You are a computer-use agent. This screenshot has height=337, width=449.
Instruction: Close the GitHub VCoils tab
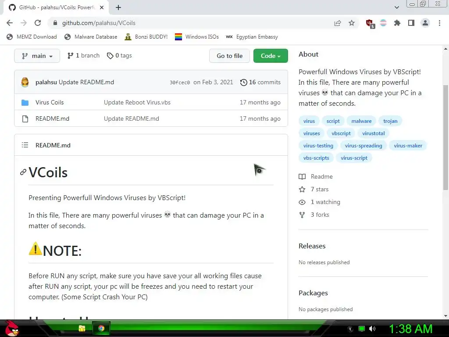102,7
